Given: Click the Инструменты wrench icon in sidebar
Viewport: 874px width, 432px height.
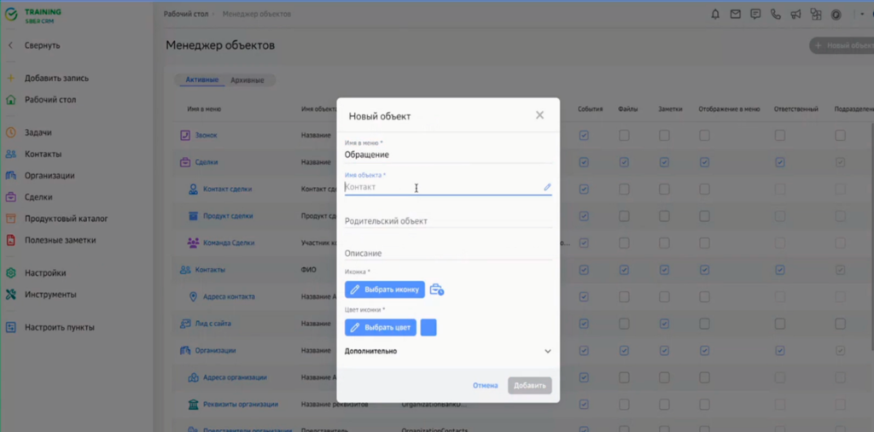Looking at the screenshot, I should (10, 295).
